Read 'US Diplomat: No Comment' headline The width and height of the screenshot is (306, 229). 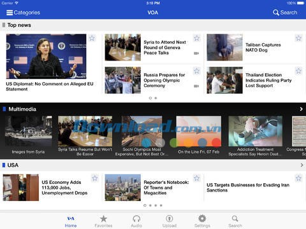tap(50, 87)
